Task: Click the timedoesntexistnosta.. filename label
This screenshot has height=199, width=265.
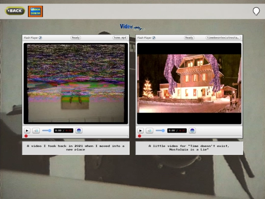Action: pos(223,38)
